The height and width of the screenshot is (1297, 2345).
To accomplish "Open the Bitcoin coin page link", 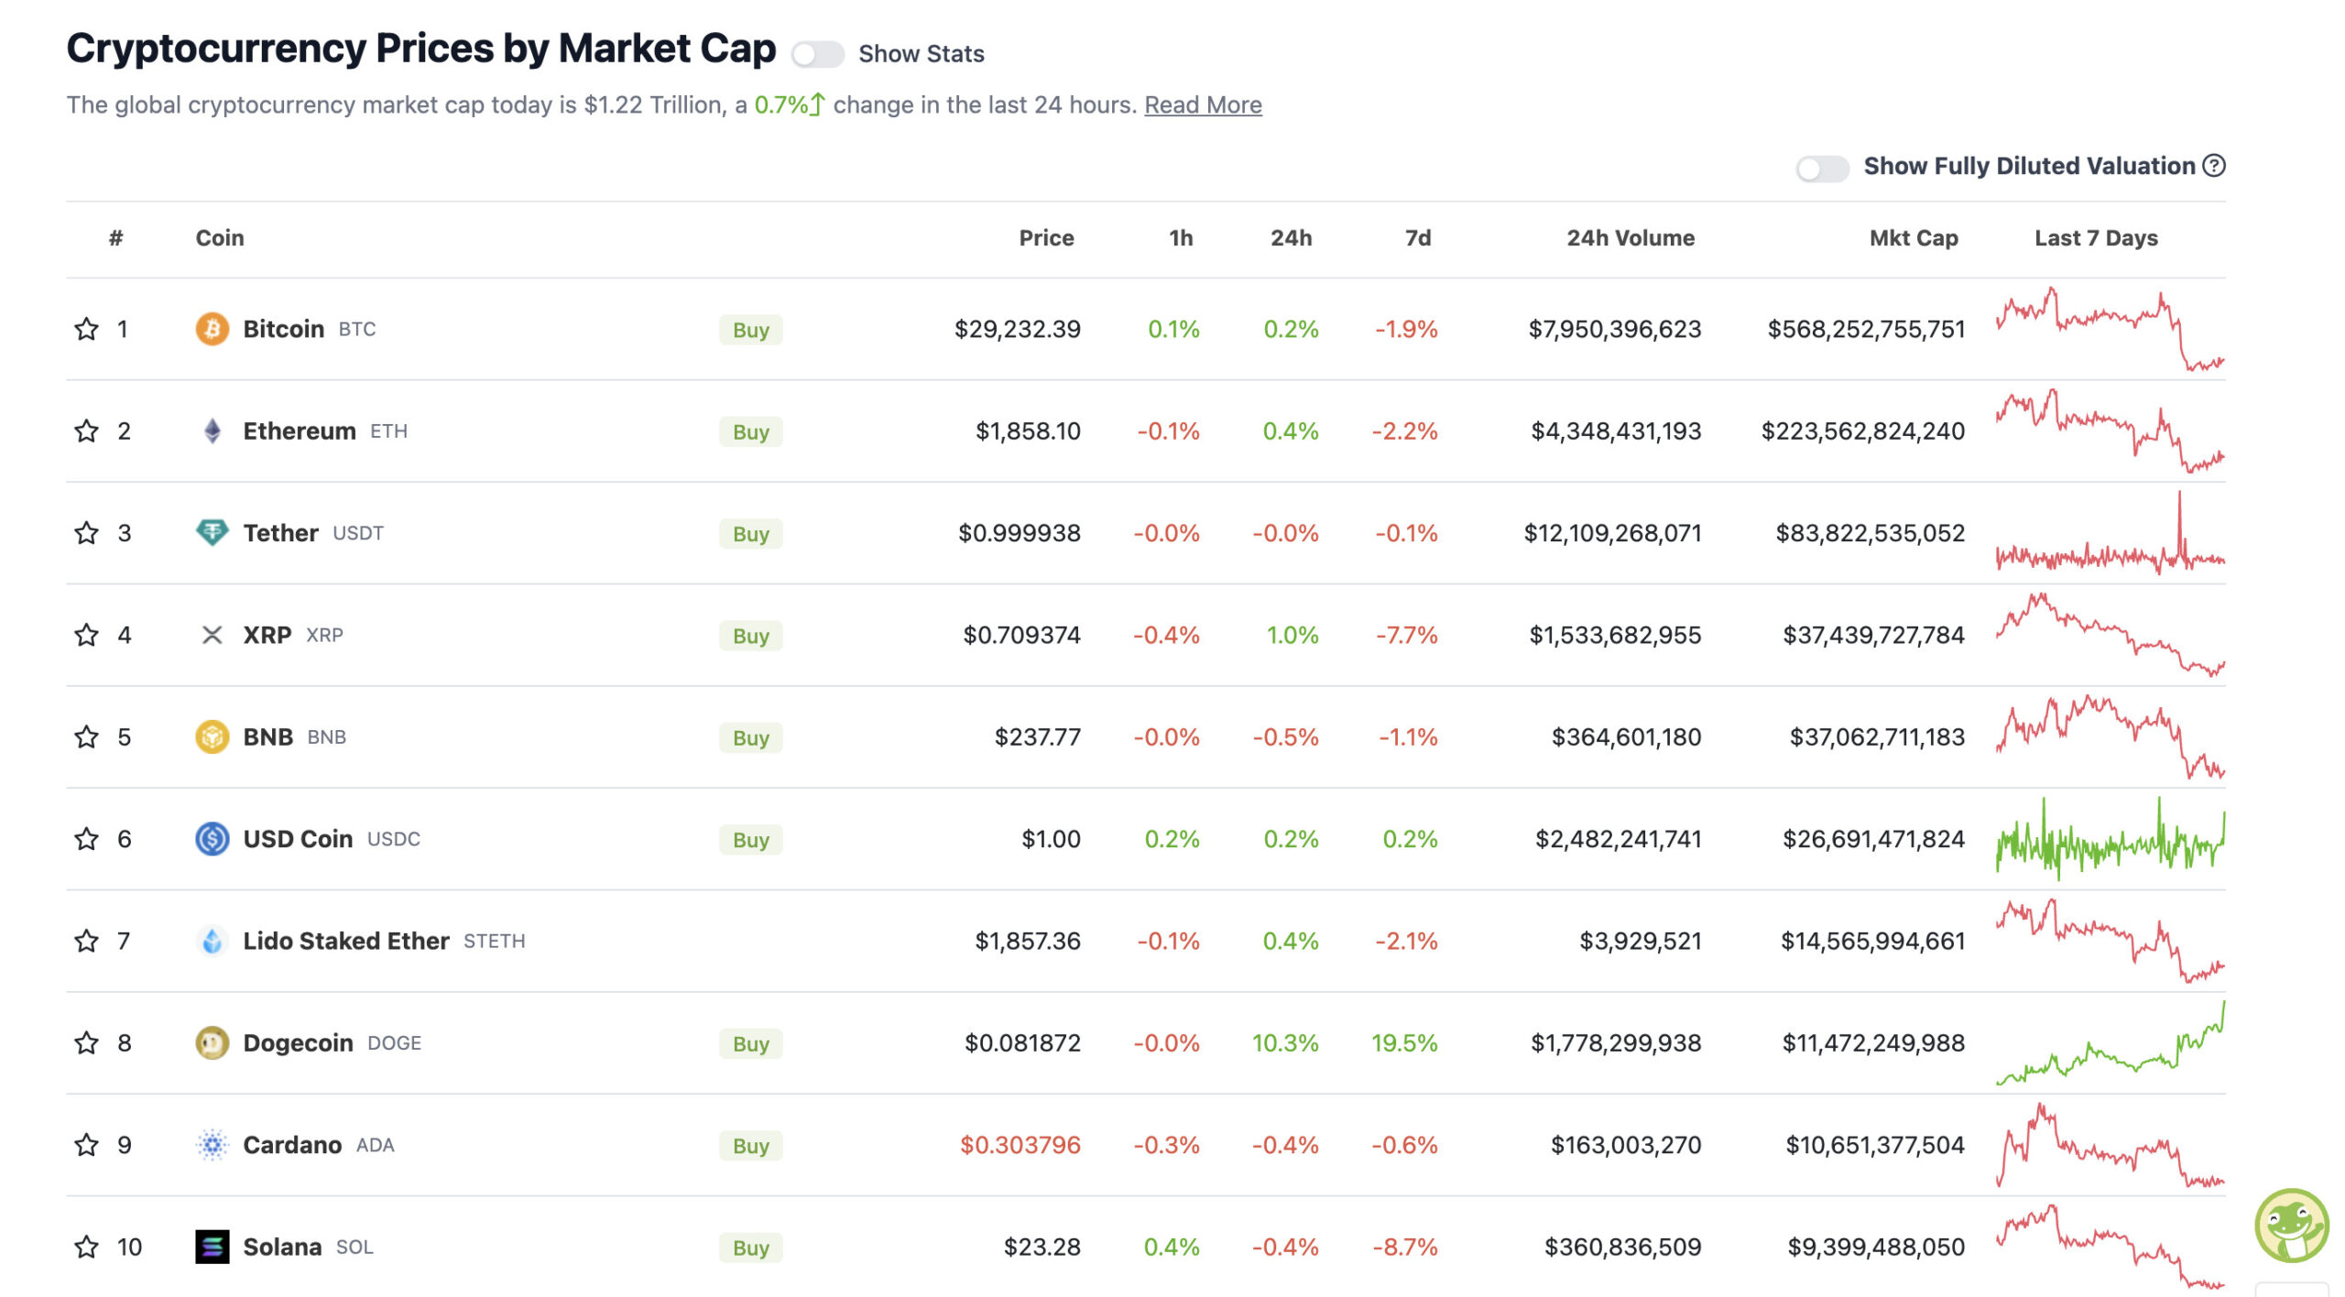I will pos(283,329).
